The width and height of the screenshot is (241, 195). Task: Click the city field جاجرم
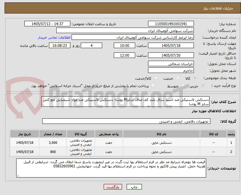coord(171,71)
